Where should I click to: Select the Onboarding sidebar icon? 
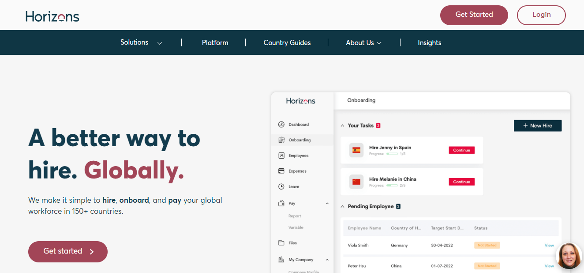[x=281, y=140]
